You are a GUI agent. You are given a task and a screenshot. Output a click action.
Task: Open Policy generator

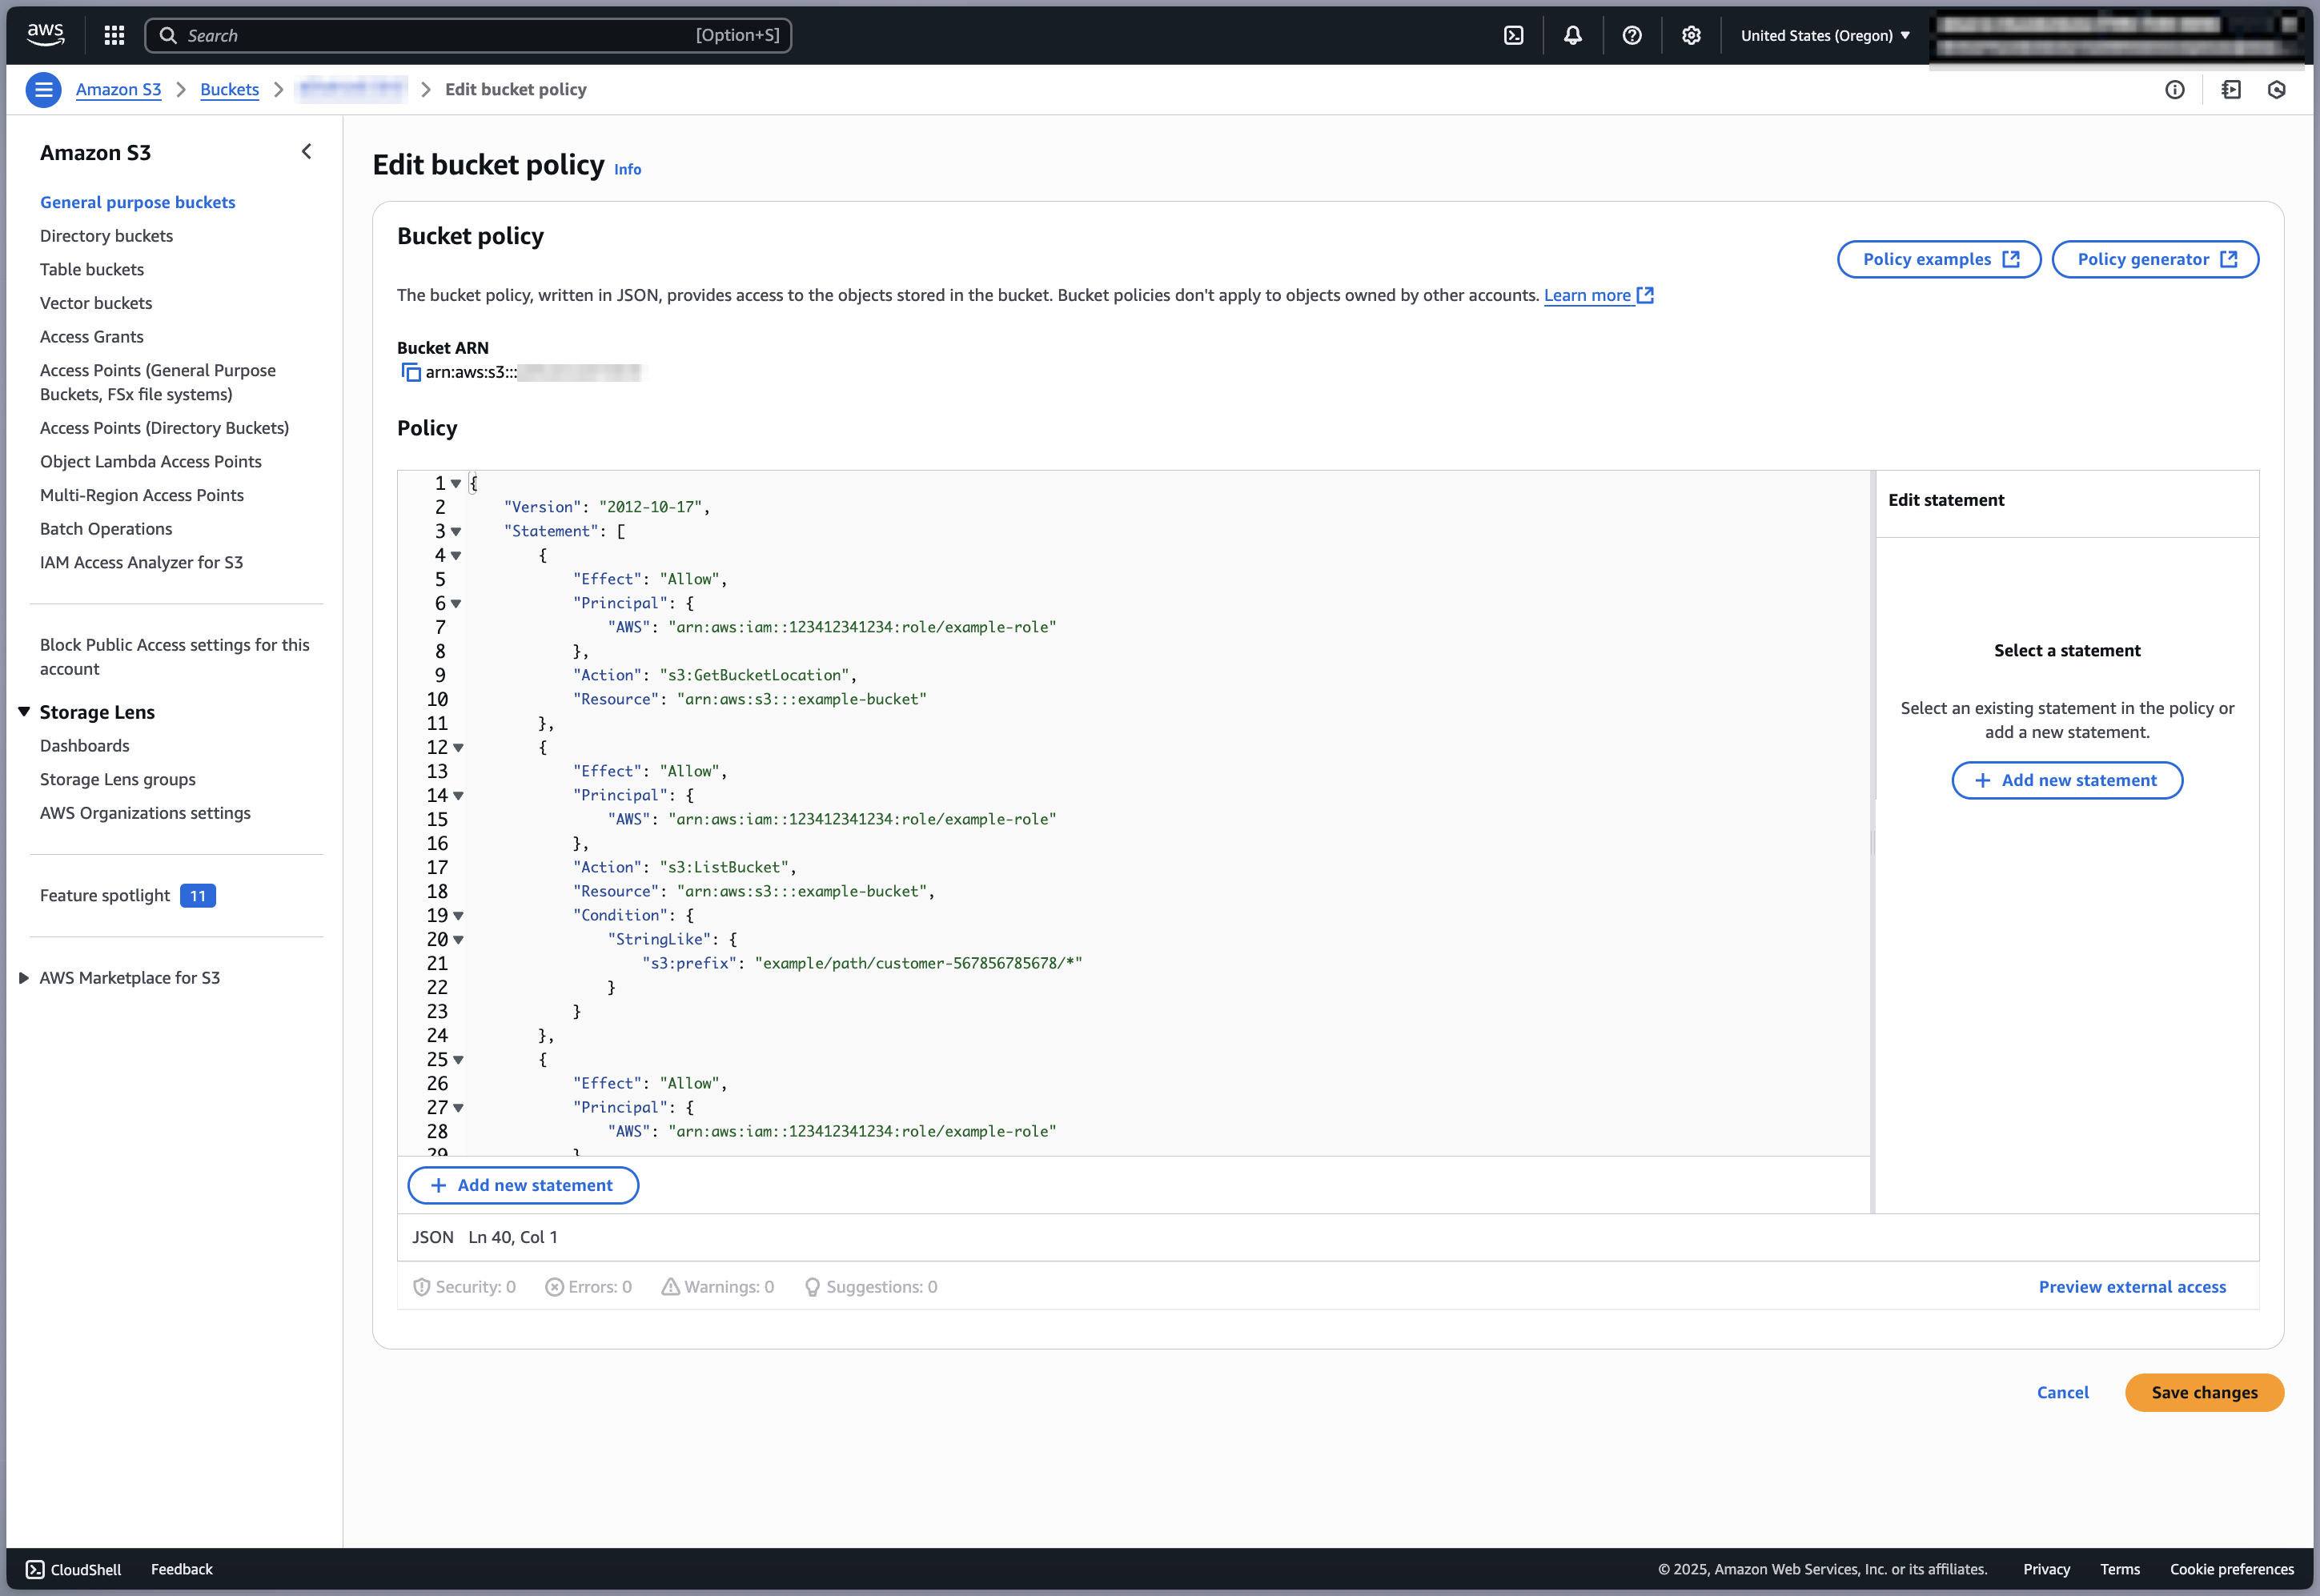2155,259
